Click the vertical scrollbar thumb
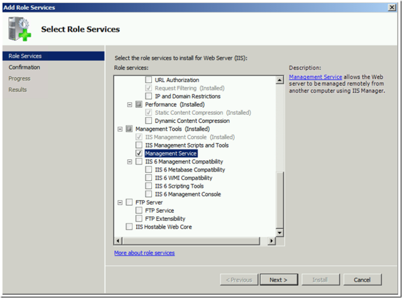Image resolution: width=402 pixels, height=298 pixels. point(279,200)
